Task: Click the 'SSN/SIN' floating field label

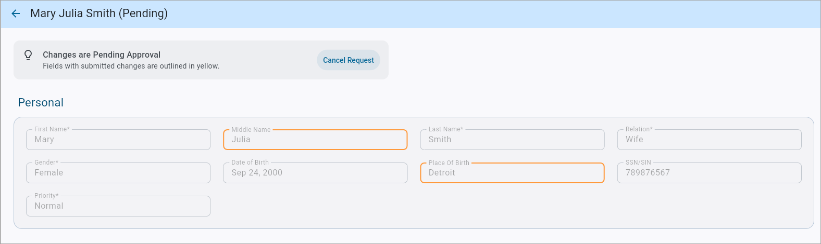Action: coord(638,162)
